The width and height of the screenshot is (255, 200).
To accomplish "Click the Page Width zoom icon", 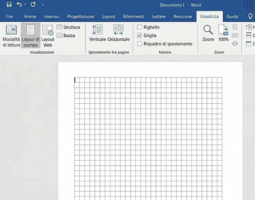I will (235, 44).
